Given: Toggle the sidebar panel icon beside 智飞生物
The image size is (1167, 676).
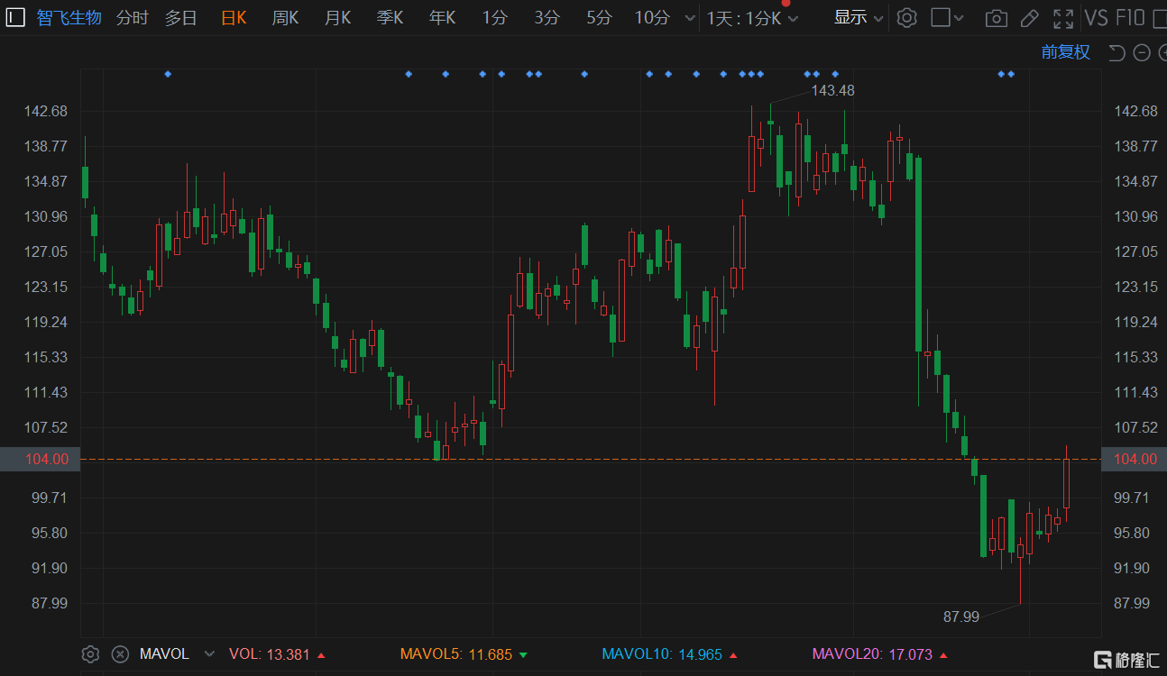Looking at the screenshot, I should click(15, 17).
